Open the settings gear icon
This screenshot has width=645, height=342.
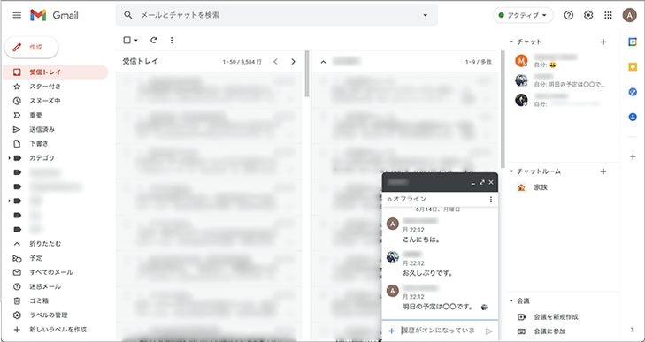point(588,15)
